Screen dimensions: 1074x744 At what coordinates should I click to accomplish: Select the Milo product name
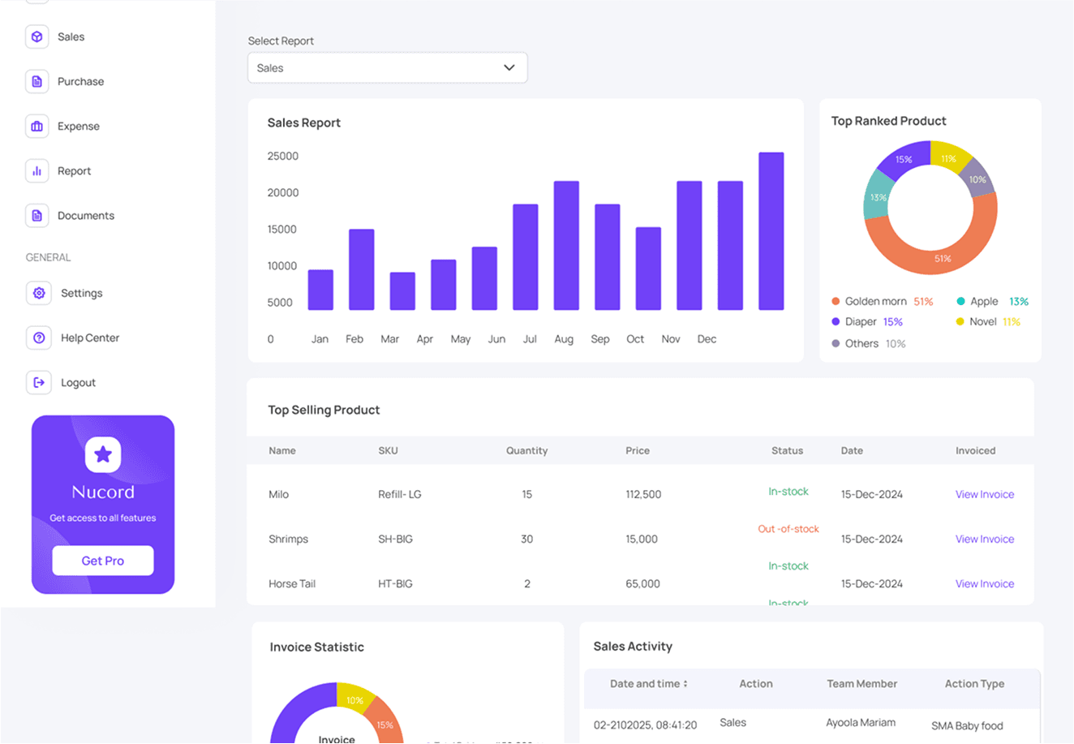coord(278,494)
